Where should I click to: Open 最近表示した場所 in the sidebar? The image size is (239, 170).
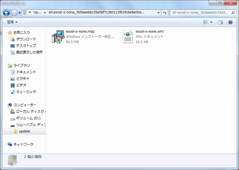(29, 52)
